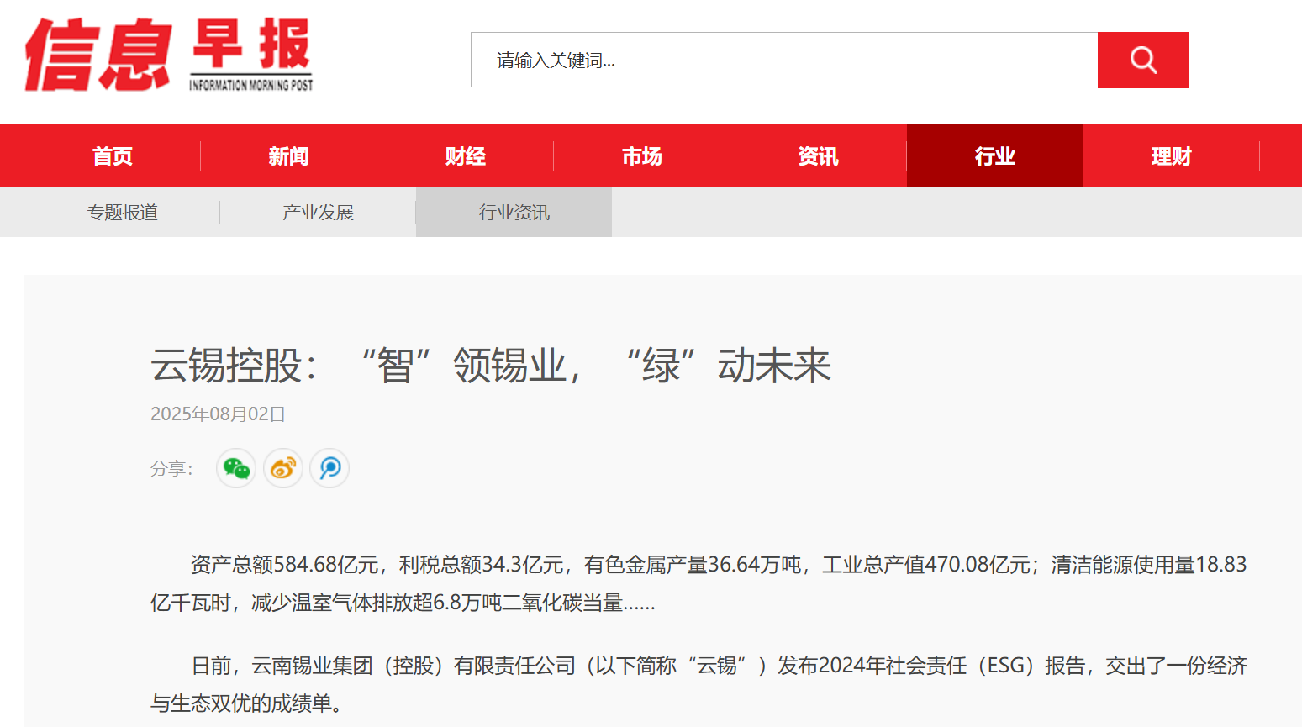
Task: Open the 理财 section
Action: (1172, 155)
